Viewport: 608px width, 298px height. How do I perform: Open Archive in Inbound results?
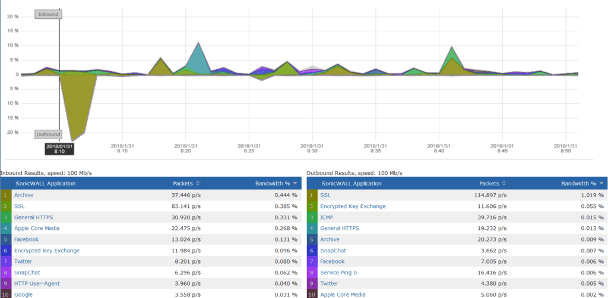pyautogui.click(x=24, y=195)
